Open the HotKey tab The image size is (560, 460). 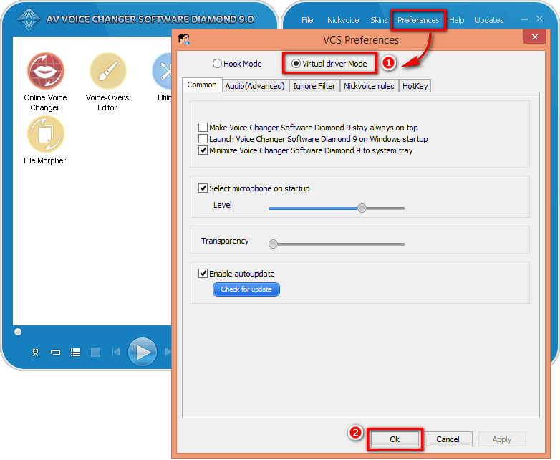[x=415, y=86]
